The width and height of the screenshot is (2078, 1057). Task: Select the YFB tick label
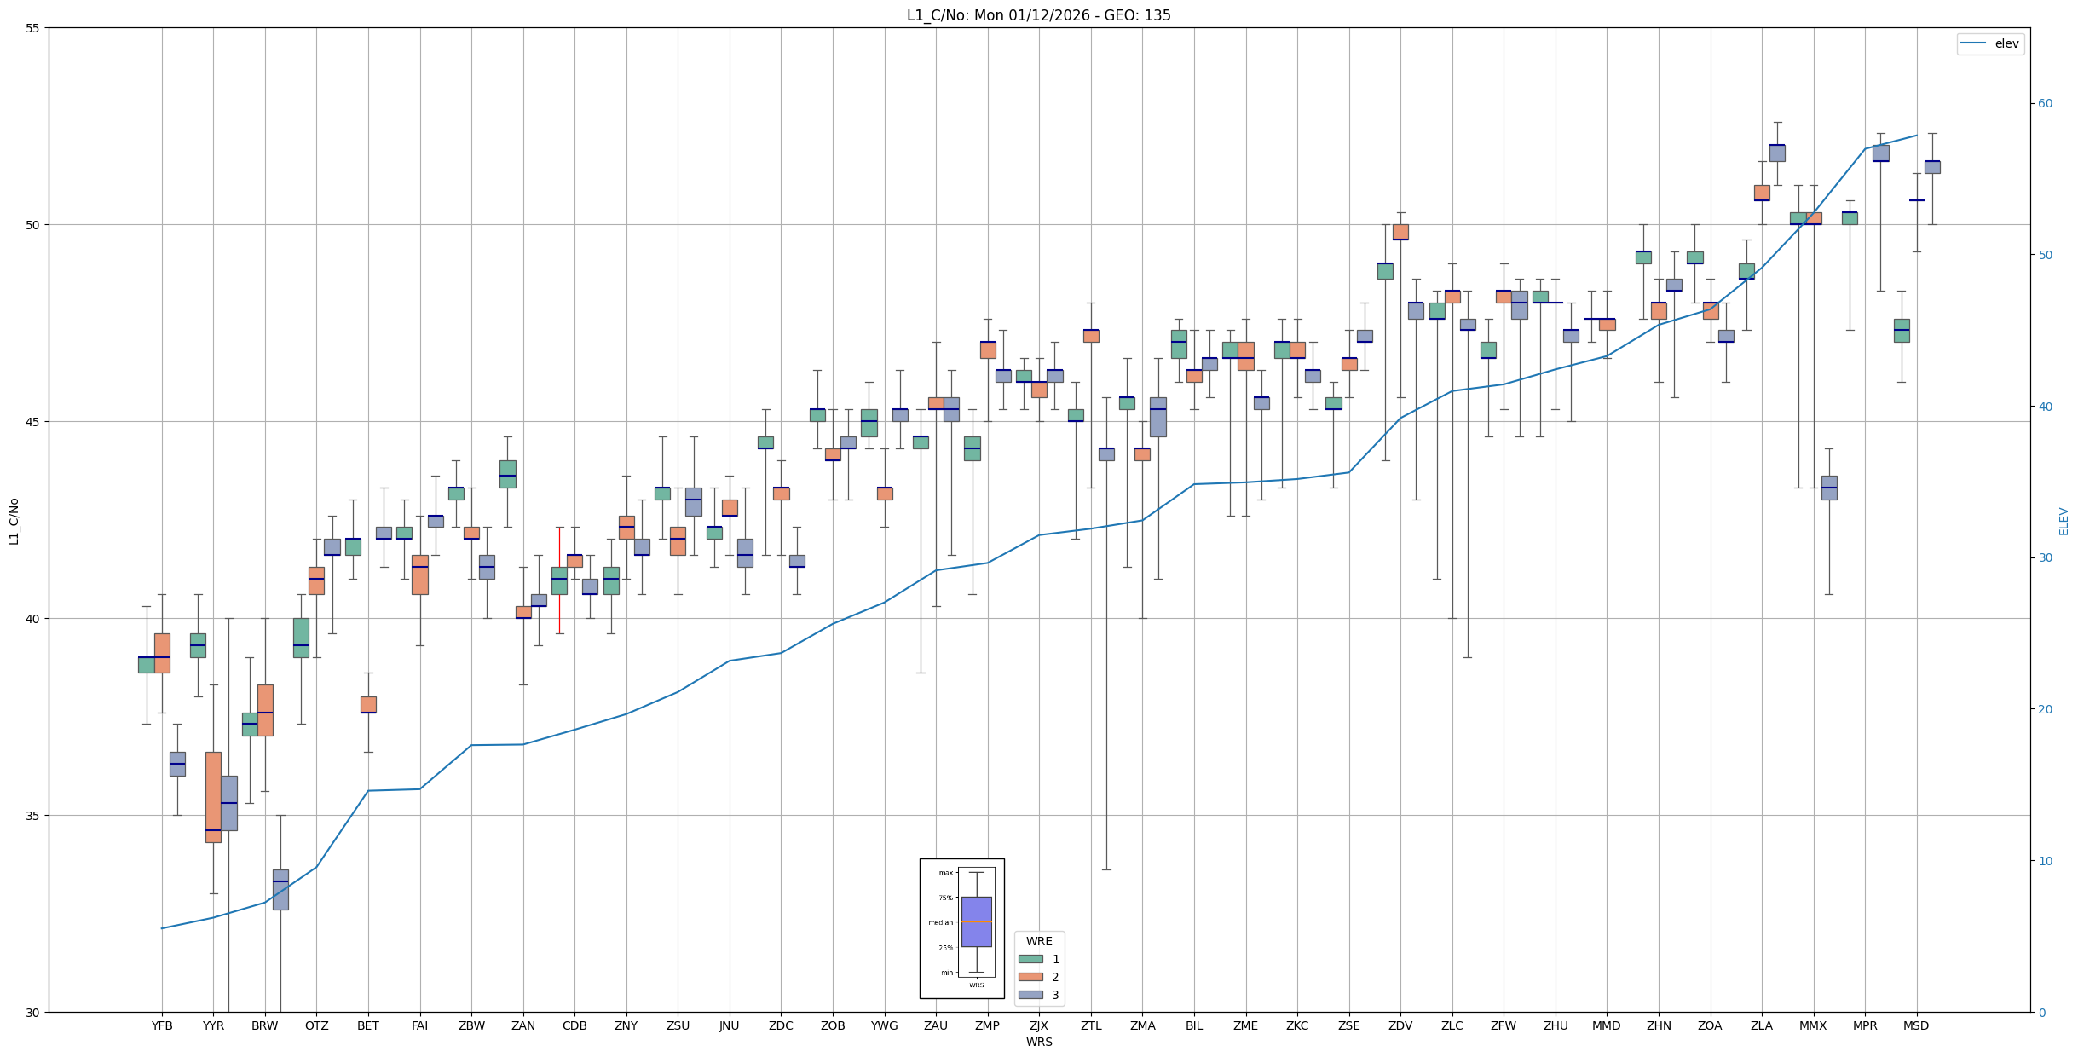162,1025
